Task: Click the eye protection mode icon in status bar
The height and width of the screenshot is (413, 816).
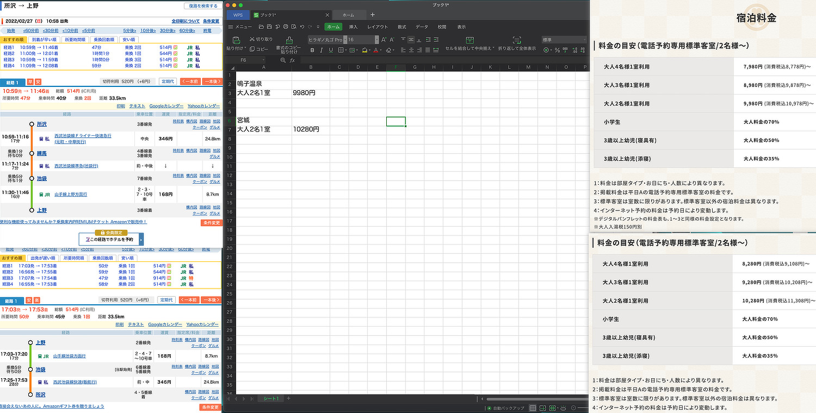Action: [x=563, y=408]
